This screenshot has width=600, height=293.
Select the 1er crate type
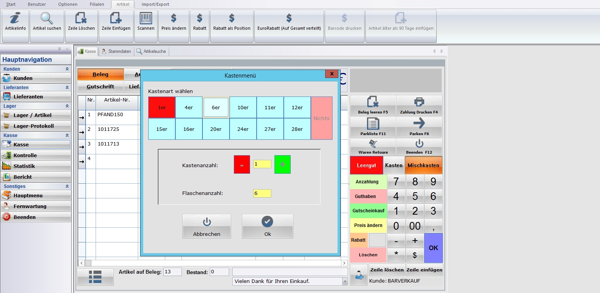(162, 107)
